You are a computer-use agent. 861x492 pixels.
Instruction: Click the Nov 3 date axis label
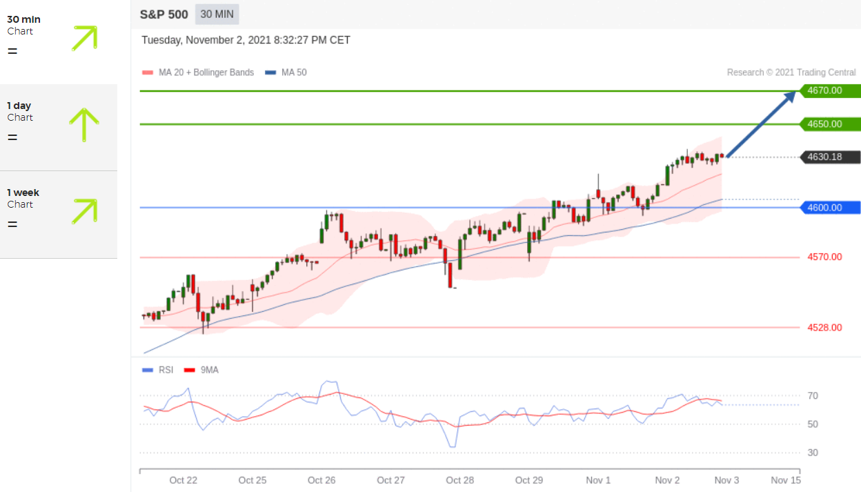tap(727, 480)
